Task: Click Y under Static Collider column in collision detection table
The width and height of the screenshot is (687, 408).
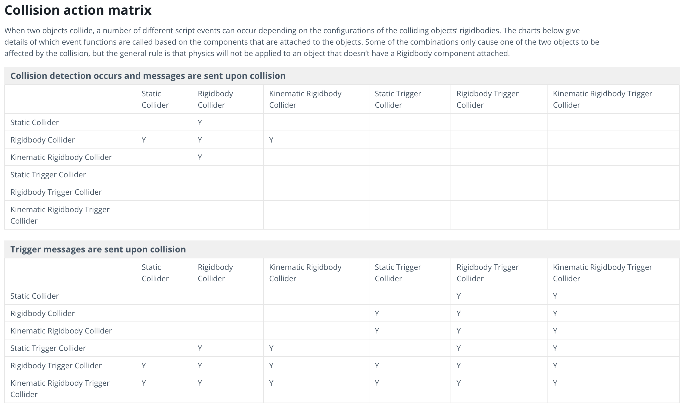Action: point(144,140)
